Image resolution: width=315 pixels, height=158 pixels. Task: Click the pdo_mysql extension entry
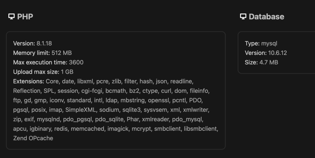coord(187,119)
